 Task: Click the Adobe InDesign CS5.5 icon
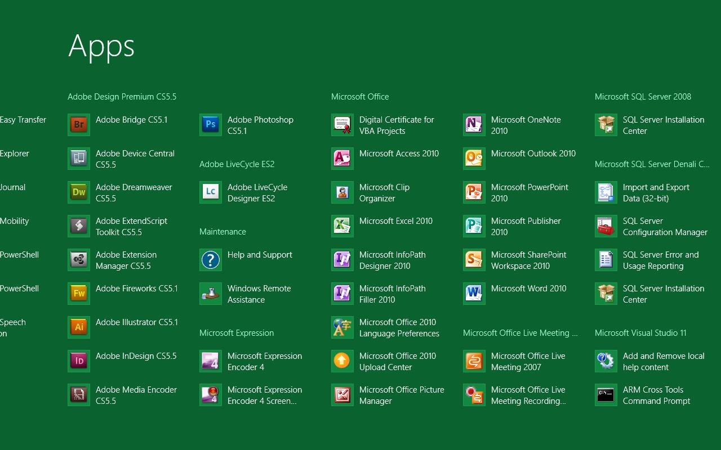pos(79,361)
